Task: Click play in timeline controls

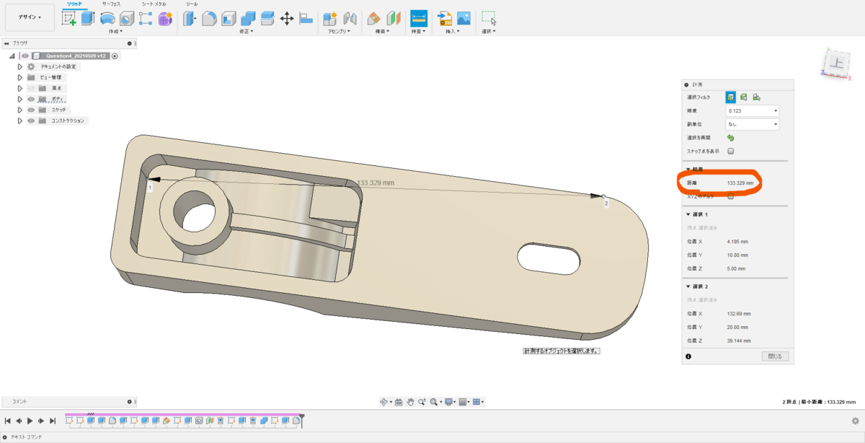Action: pyautogui.click(x=30, y=421)
